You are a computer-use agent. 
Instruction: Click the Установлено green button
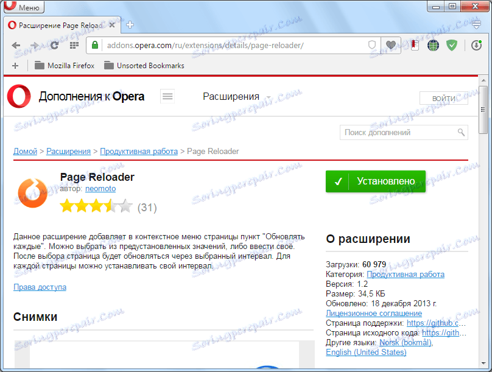(376, 181)
